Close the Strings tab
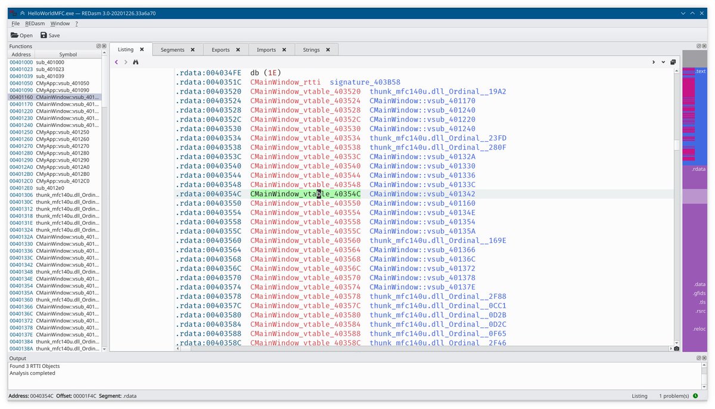Screen dimensions: 715x409 pos(328,50)
